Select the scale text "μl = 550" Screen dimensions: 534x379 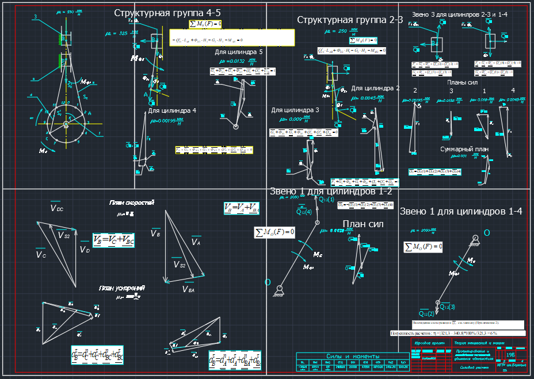[69, 12]
